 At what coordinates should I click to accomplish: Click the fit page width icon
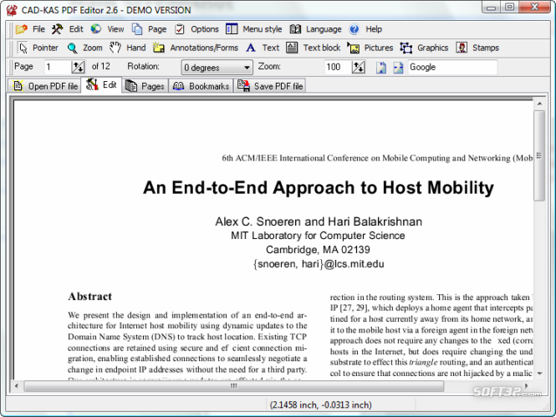point(398,68)
